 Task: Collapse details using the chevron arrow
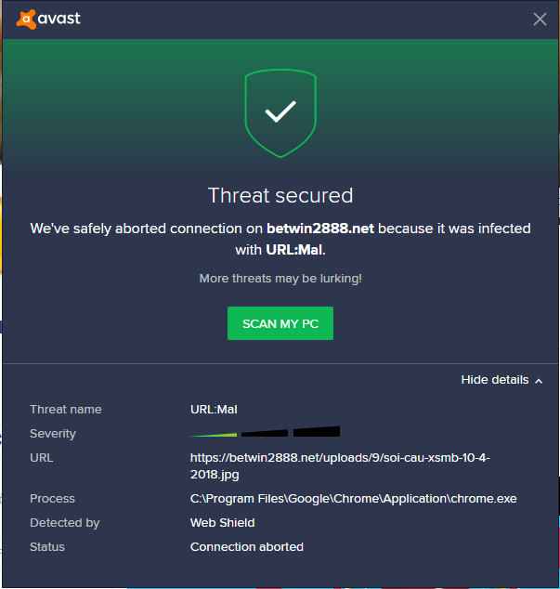point(539,381)
